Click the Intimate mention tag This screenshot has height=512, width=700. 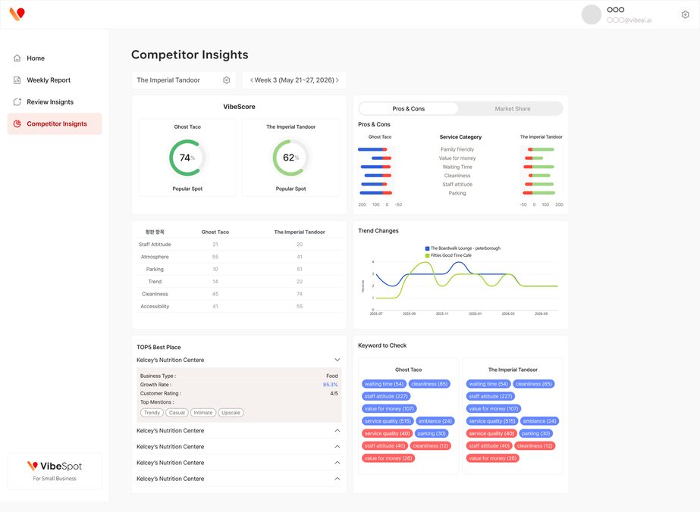(x=203, y=413)
